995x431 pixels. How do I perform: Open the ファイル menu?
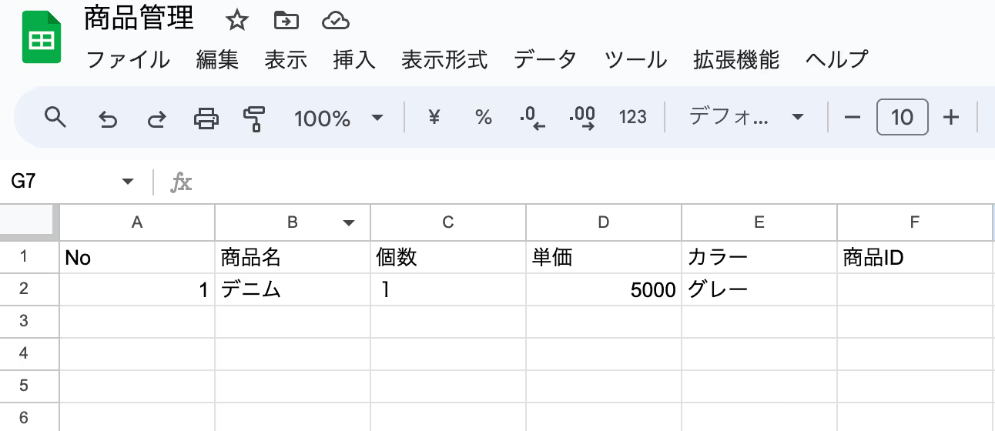click(x=128, y=59)
